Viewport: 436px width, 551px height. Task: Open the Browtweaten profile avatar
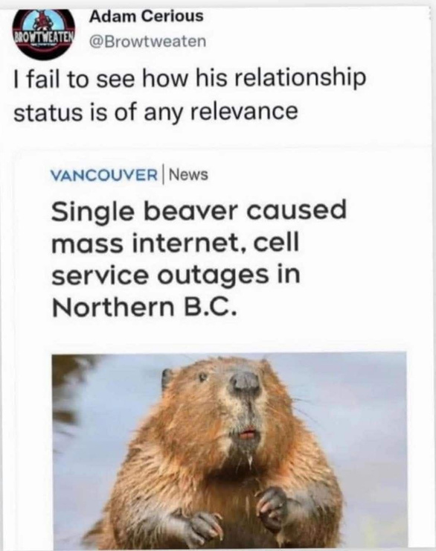pyautogui.click(x=44, y=34)
